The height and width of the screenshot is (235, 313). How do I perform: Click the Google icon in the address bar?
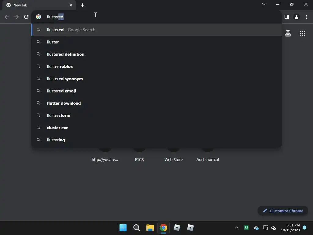click(x=39, y=17)
